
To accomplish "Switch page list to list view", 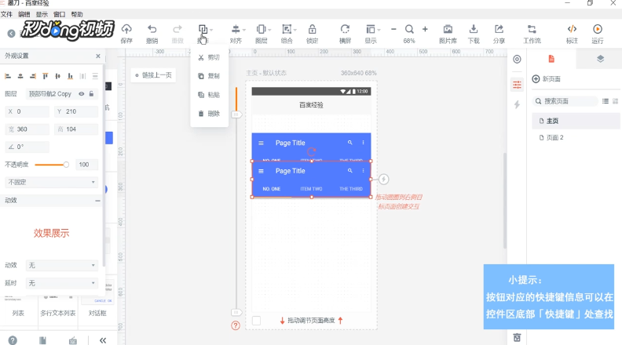I will tap(606, 101).
